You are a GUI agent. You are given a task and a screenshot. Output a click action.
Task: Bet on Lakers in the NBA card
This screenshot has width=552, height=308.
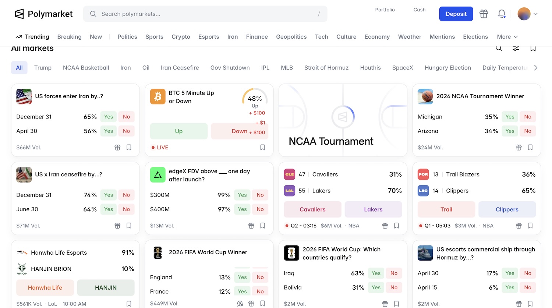[373, 209]
